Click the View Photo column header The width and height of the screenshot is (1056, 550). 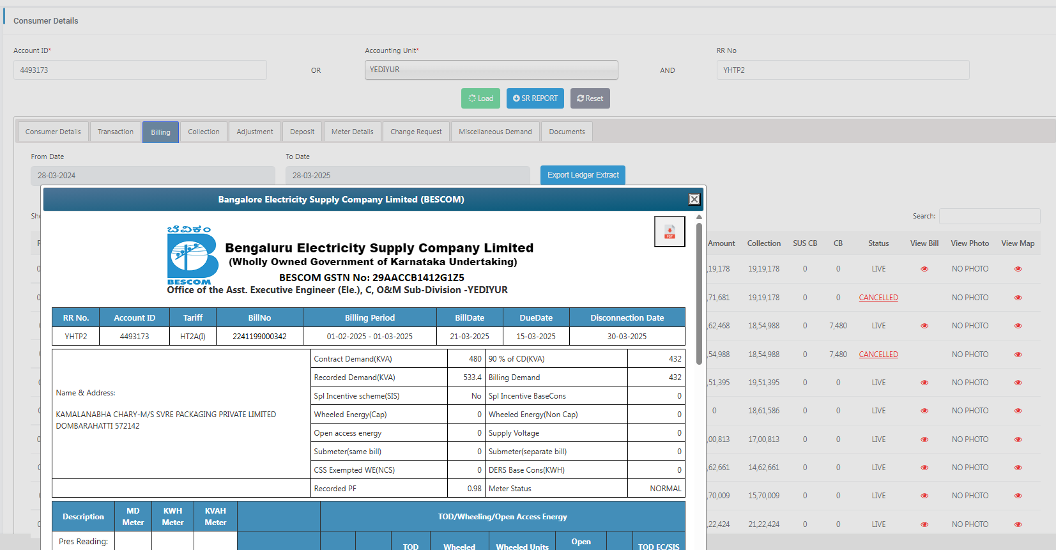point(970,243)
